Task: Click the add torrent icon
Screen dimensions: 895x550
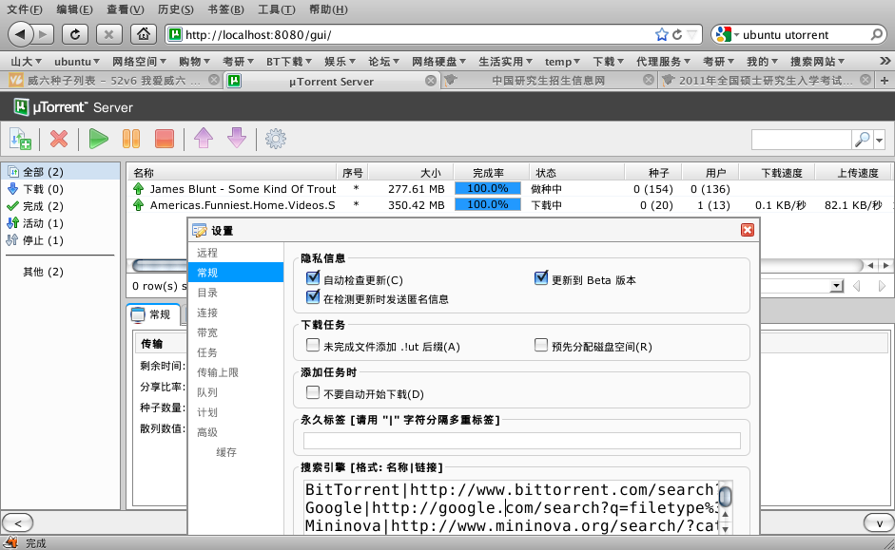Action: pyautogui.click(x=21, y=139)
